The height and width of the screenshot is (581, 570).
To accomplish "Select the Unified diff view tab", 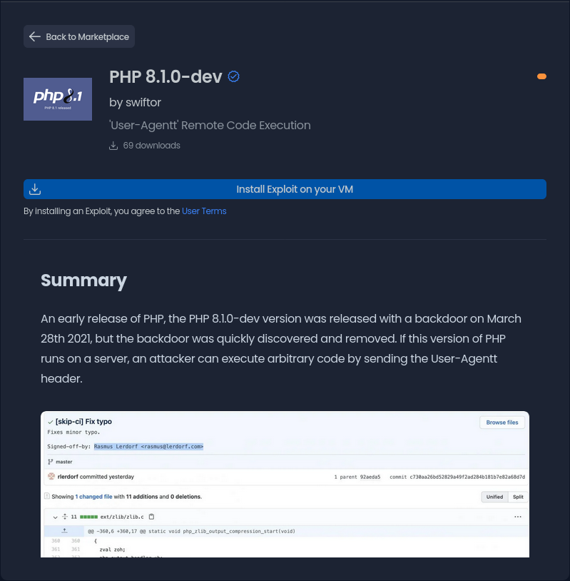I will coord(494,497).
